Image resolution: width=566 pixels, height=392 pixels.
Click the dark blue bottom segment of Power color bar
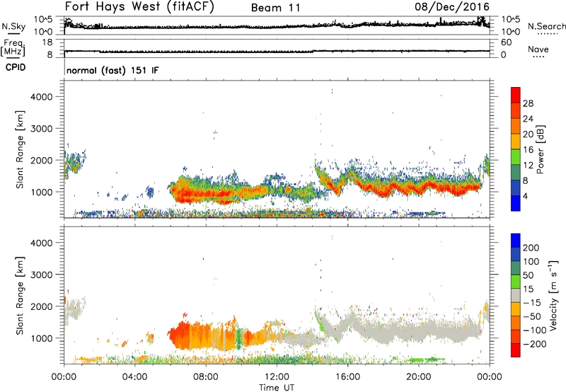click(516, 203)
